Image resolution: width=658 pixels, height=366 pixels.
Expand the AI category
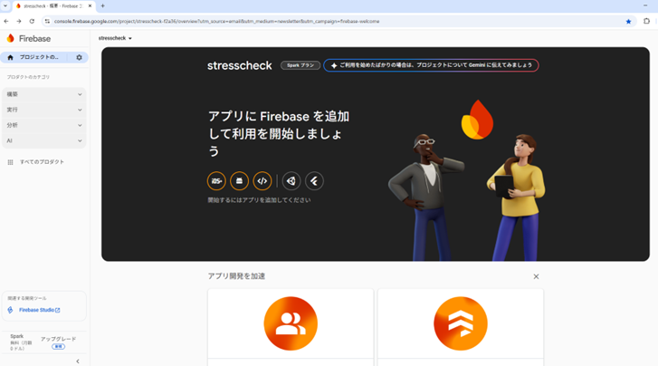[x=44, y=140]
